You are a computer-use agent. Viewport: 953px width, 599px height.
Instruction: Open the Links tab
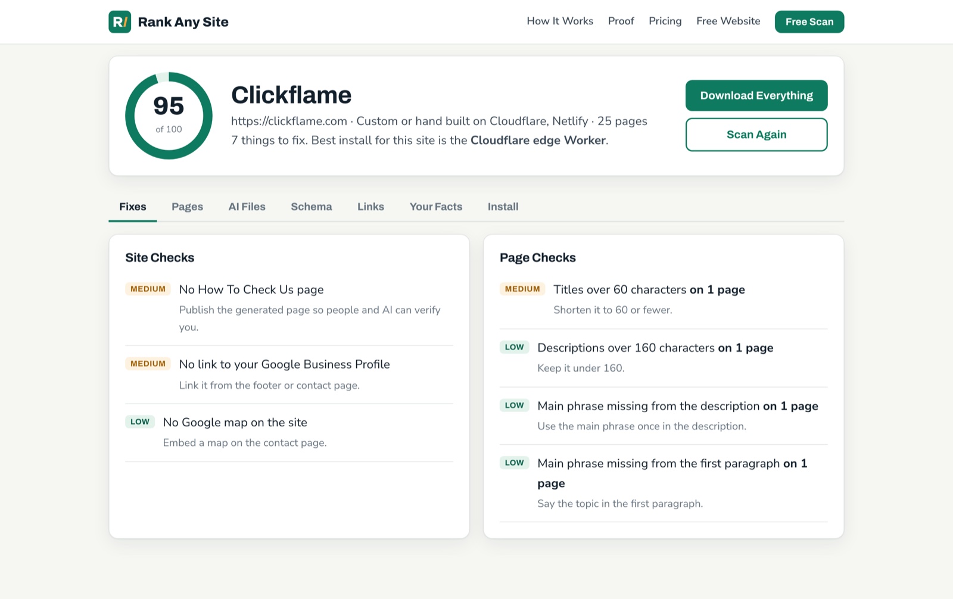(370, 207)
